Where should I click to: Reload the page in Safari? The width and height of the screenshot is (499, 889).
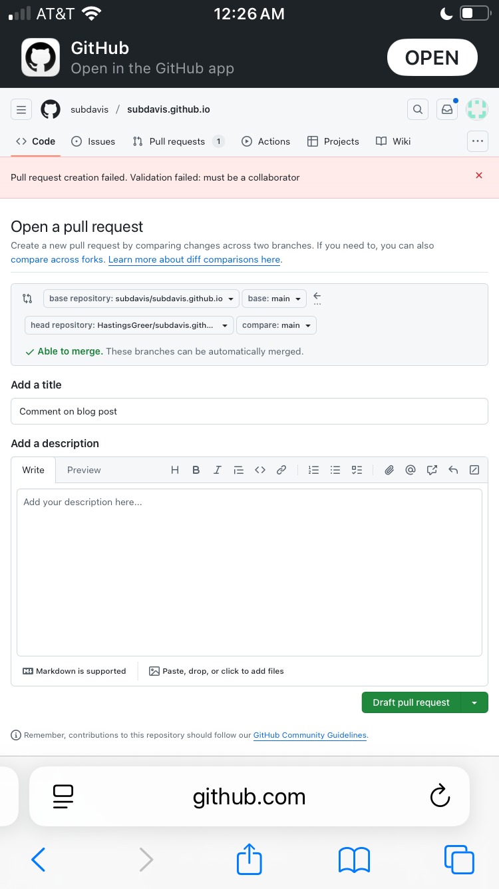click(440, 796)
